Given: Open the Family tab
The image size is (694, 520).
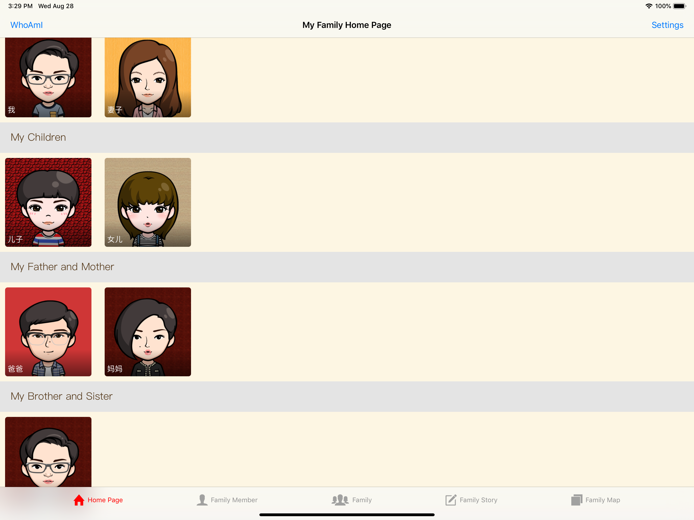Looking at the screenshot, I should pos(352,500).
